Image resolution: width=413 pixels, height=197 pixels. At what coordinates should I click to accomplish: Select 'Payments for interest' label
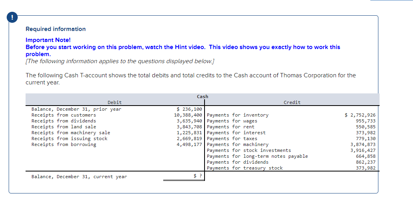click(236, 133)
